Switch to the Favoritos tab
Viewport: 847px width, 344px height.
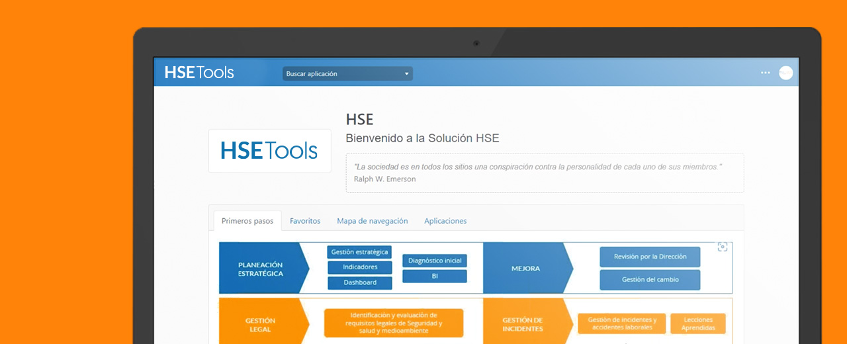305,221
